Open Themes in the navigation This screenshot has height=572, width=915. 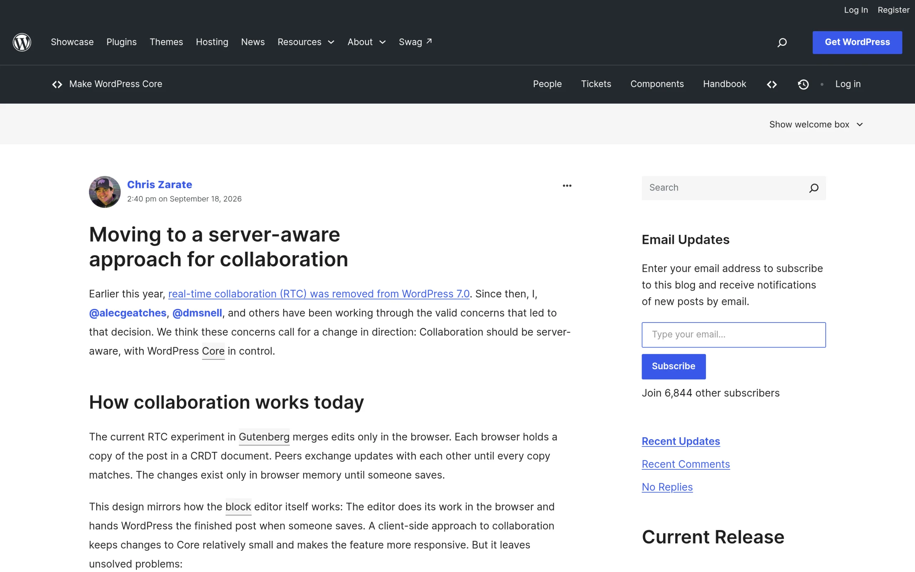click(x=166, y=42)
